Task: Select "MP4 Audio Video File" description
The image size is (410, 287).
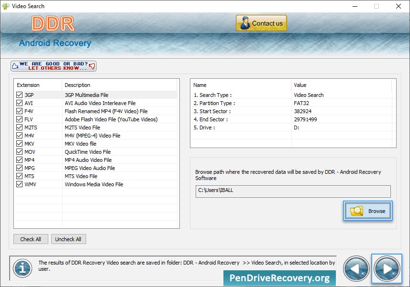Action: point(88,159)
